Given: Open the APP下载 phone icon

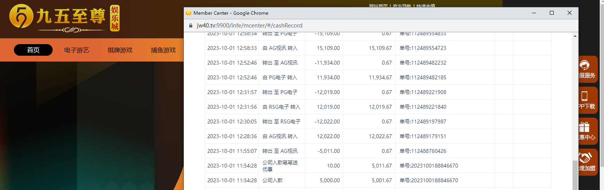Looking at the screenshot, I should (x=584, y=96).
